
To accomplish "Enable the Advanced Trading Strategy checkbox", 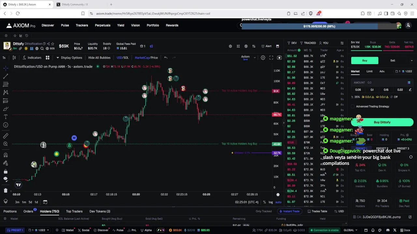I will point(353,106).
